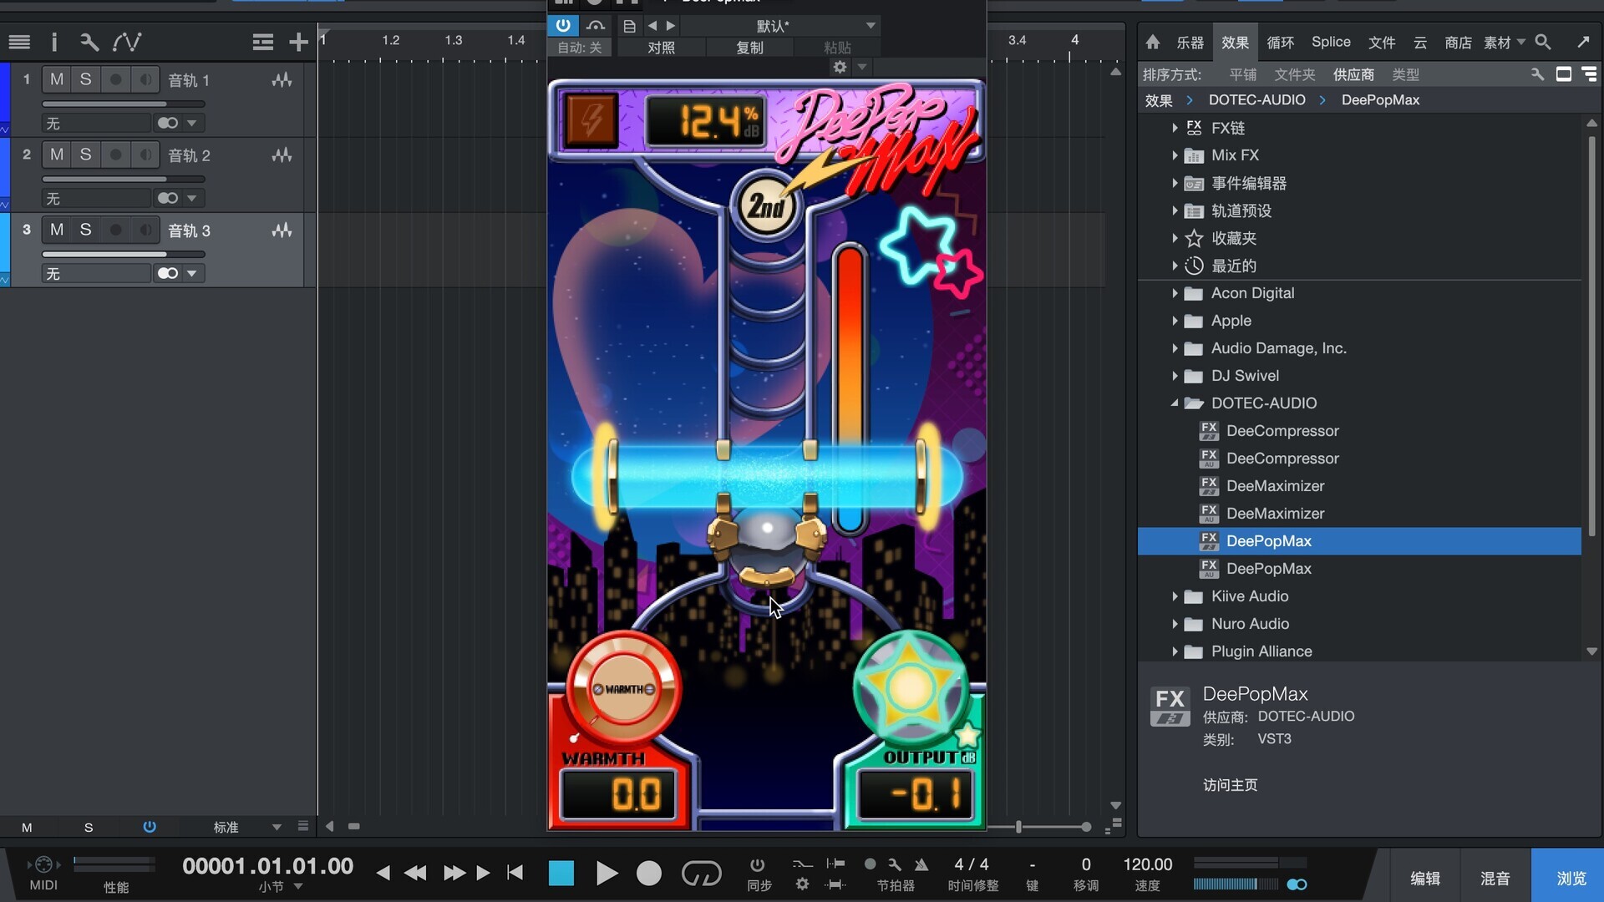Adjust the OUTPUT star knob
Image resolution: width=1604 pixels, height=902 pixels.
click(x=911, y=689)
